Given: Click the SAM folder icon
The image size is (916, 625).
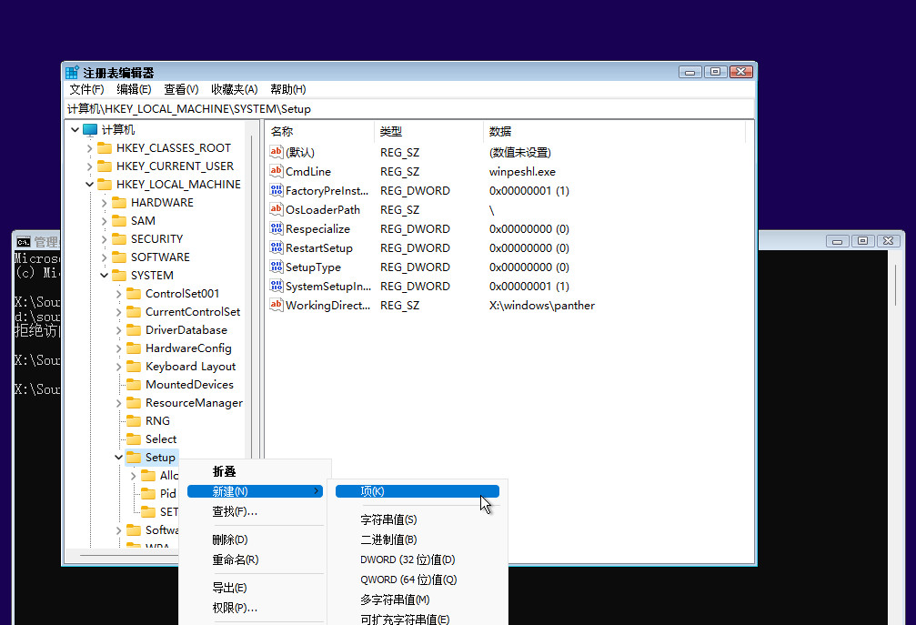Looking at the screenshot, I should click(x=119, y=220).
